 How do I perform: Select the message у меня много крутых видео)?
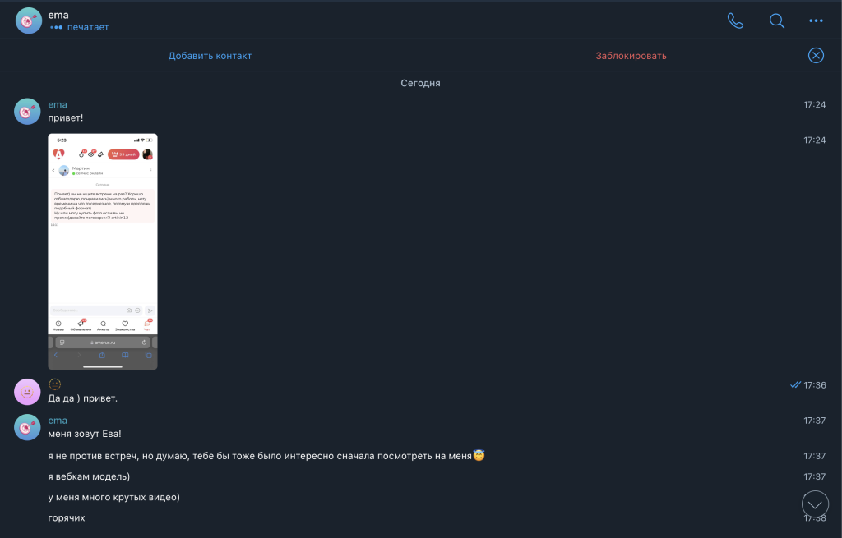click(114, 497)
